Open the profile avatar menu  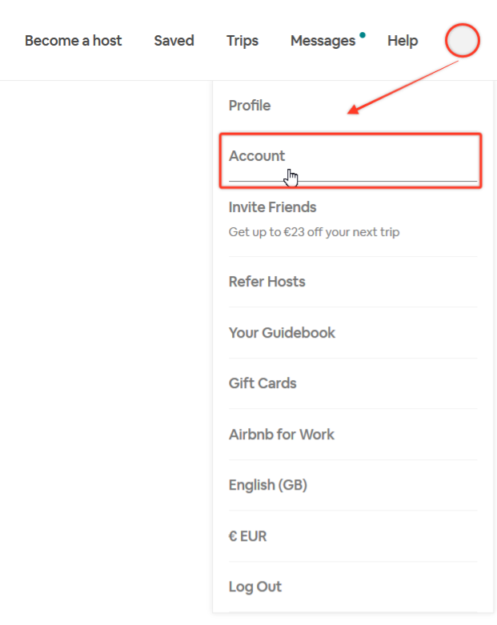[463, 41]
